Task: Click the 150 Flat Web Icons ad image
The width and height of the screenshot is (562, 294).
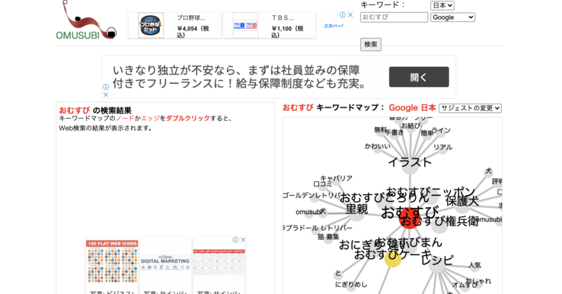Action: click(112, 262)
